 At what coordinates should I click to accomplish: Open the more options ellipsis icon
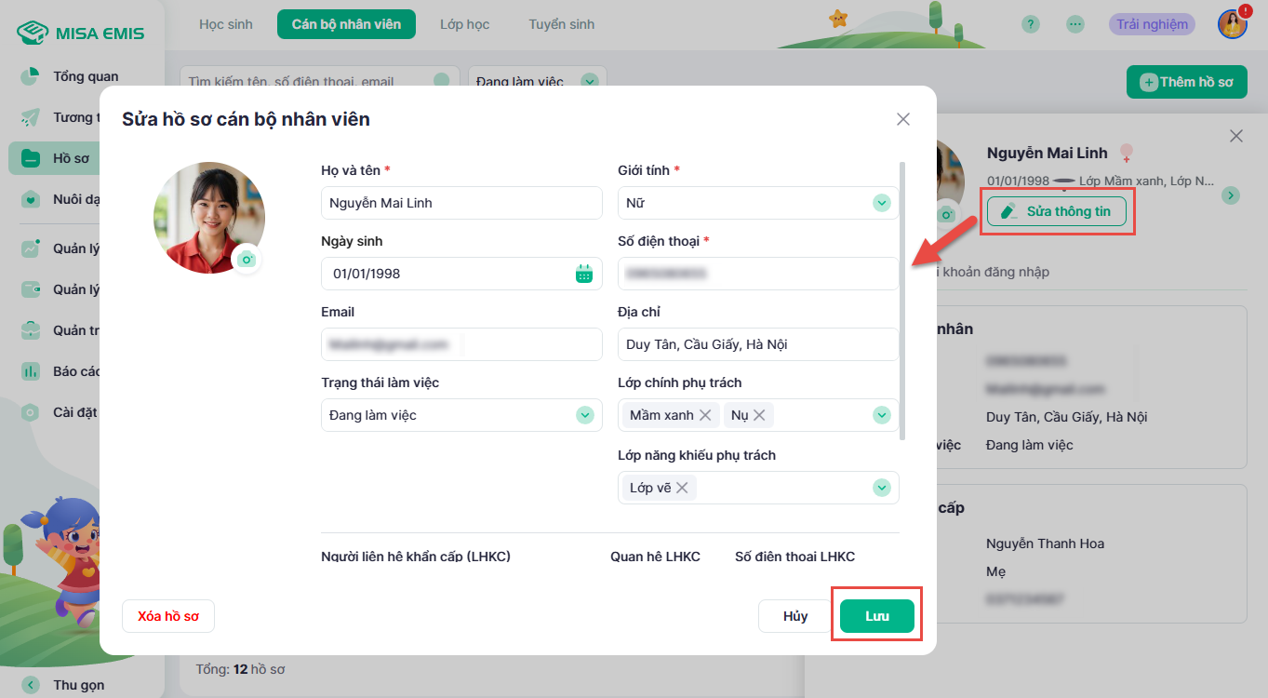click(1075, 24)
